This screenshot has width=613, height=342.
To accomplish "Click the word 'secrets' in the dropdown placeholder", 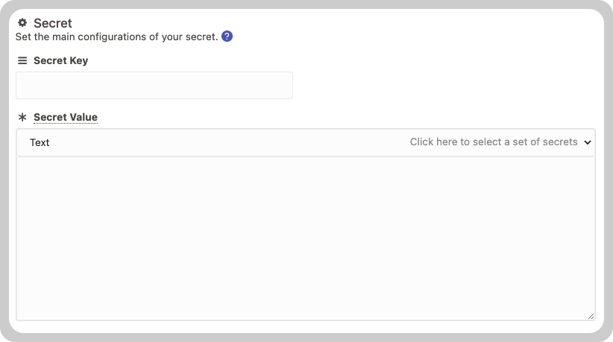I will 561,142.
